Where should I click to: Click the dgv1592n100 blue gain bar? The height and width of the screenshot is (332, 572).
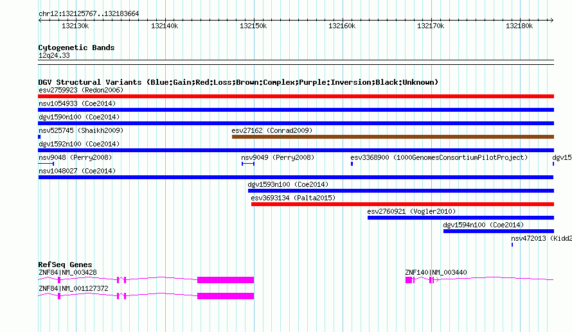point(296,150)
